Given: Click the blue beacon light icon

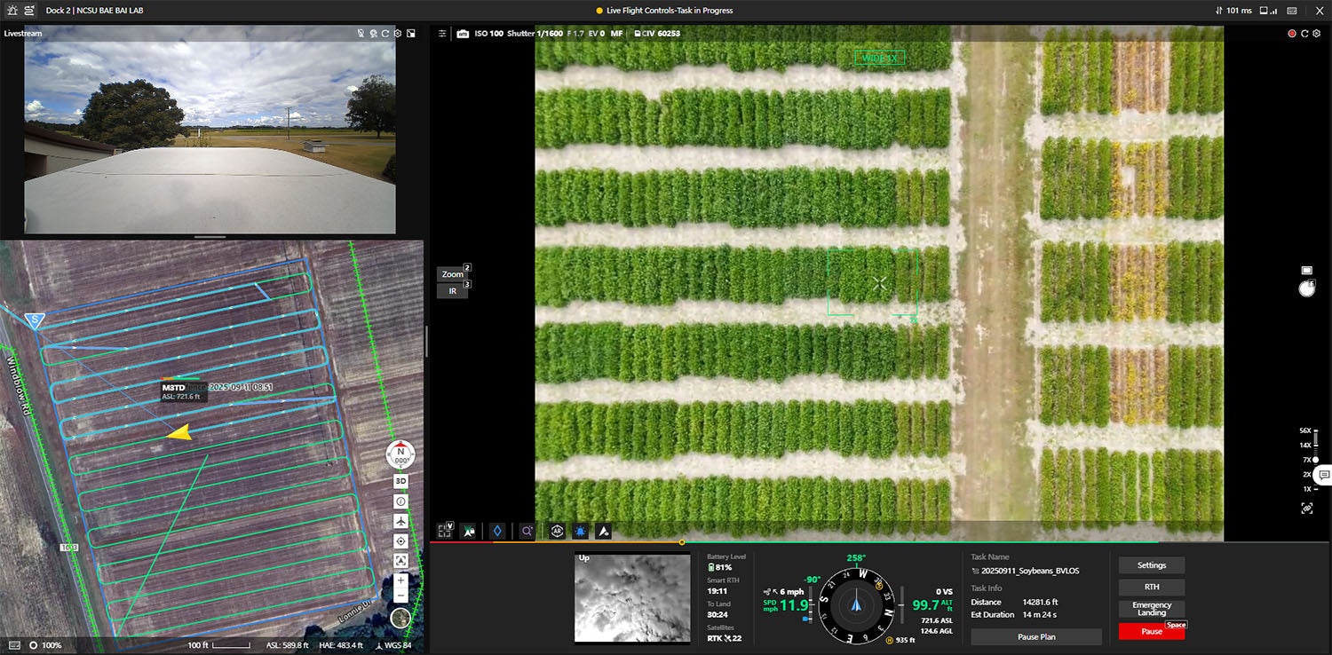Looking at the screenshot, I should tap(580, 531).
